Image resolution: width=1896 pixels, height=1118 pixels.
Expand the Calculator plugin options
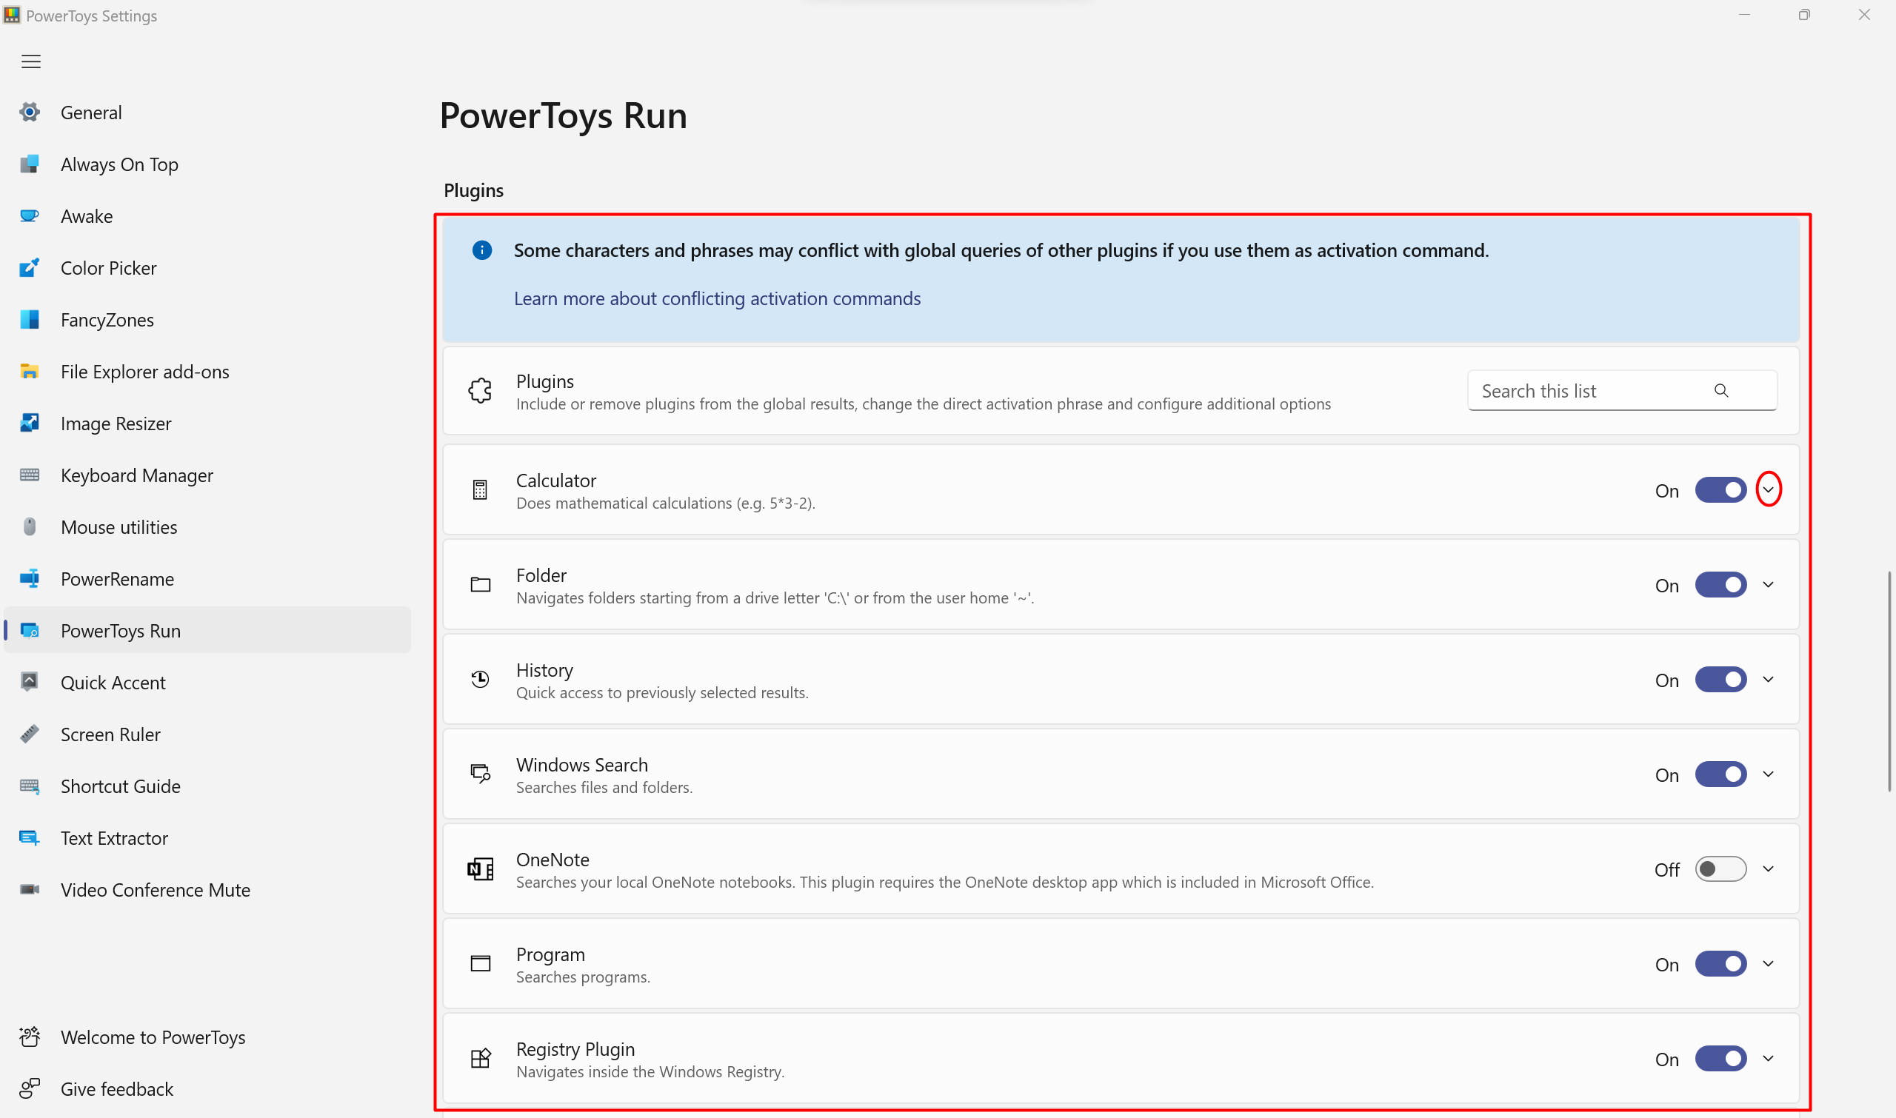pos(1769,489)
